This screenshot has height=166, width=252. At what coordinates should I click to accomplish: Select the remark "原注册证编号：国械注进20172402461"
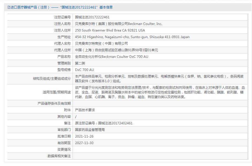click(104, 123)
